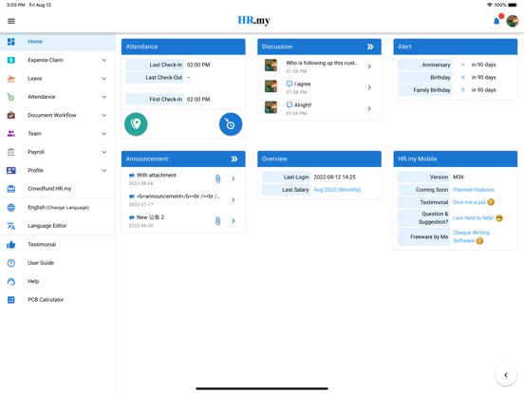Screen dimensions: 524x393
Task: Click Version value M36
Action: coord(458,178)
